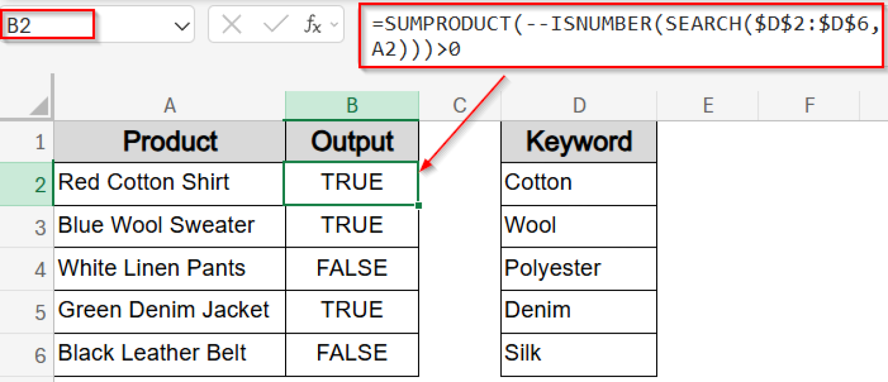Click column header F to select the column
The width and height of the screenshot is (888, 382).
point(809,105)
